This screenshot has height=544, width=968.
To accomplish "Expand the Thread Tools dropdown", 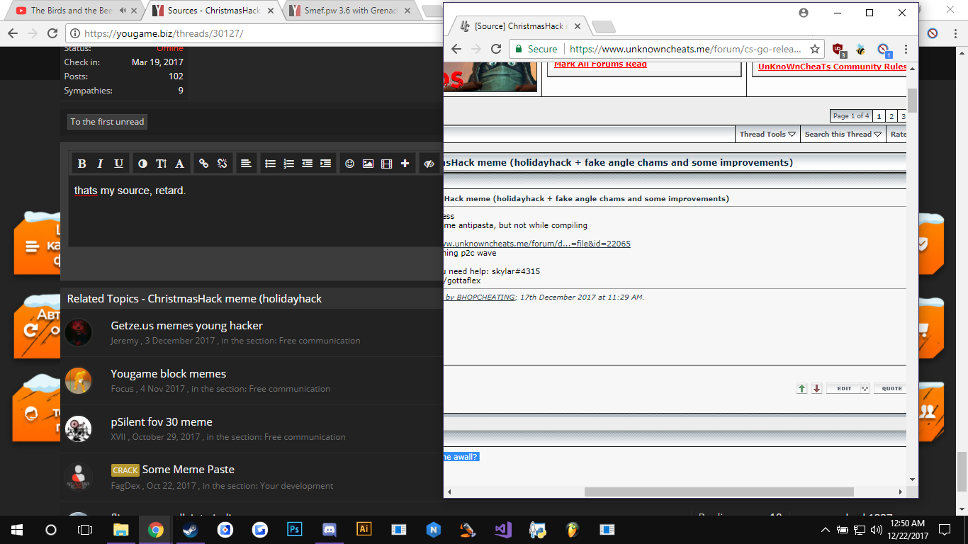I will tap(767, 135).
